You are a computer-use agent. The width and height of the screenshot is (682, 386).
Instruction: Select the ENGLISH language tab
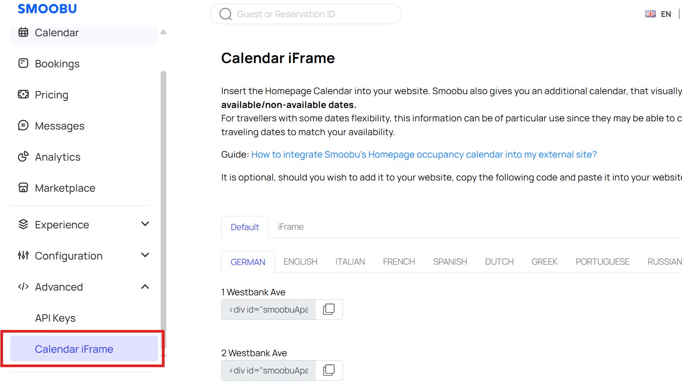pos(300,262)
